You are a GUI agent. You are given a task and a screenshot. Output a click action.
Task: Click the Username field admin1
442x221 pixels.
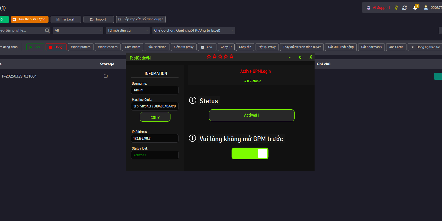(155, 90)
